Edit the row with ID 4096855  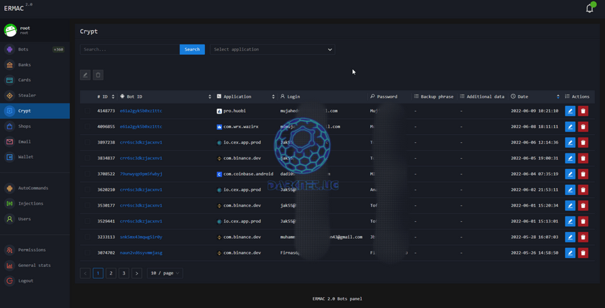click(570, 127)
